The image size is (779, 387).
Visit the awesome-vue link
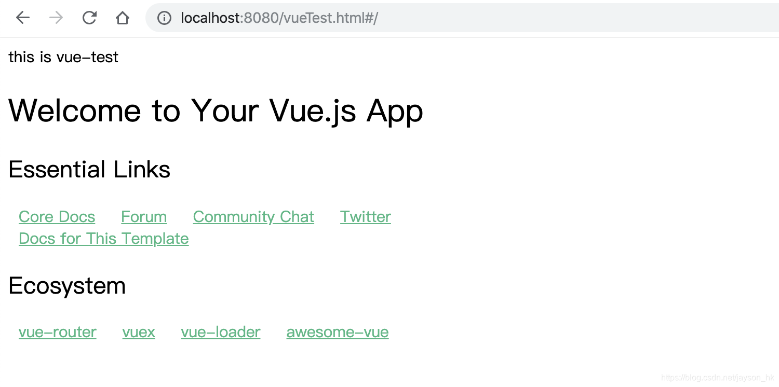[x=338, y=332]
